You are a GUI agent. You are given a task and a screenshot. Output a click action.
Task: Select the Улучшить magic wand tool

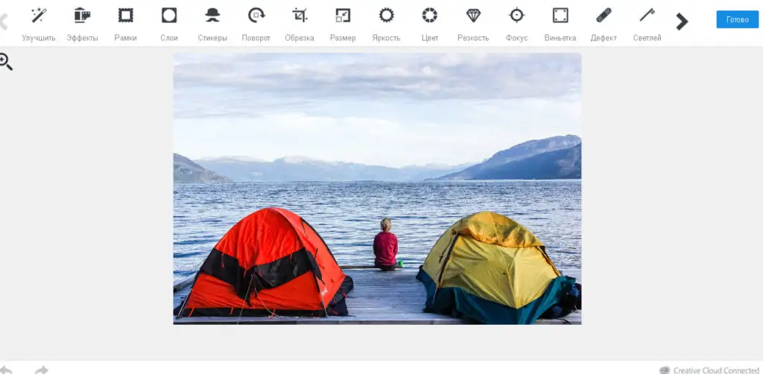[x=39, y=22]
